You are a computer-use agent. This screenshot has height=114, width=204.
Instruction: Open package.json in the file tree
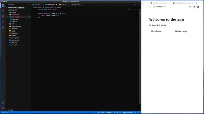click(x=16, y=38)
